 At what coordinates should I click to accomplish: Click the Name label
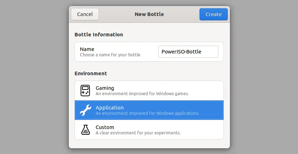click(87, 49)
